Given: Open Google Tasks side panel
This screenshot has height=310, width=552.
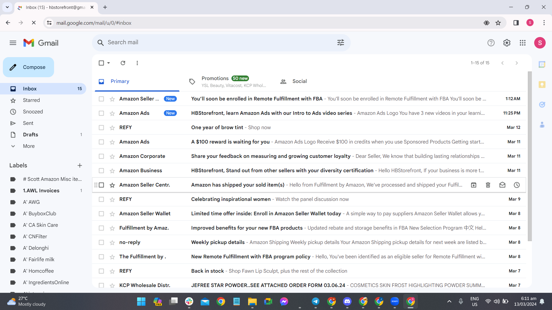Looking at the screenshot, I should (542, 105).
